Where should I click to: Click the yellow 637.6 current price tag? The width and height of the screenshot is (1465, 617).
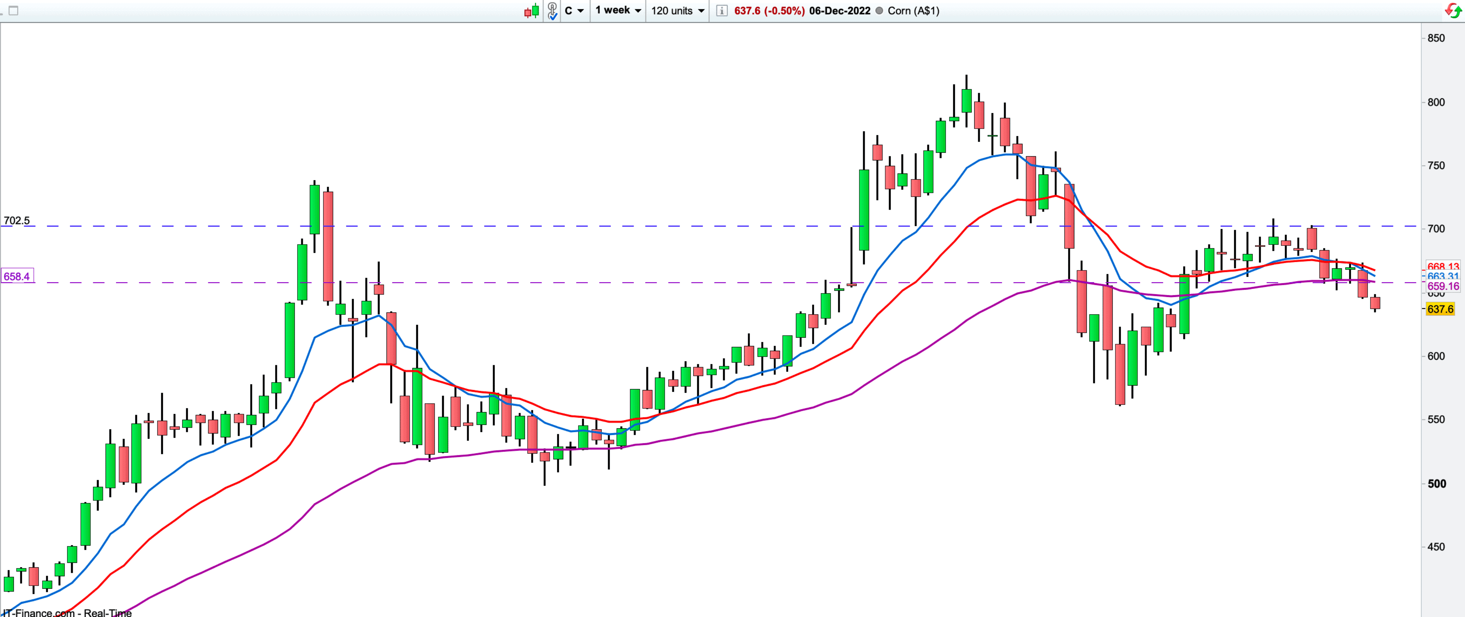coord(1440,309)
